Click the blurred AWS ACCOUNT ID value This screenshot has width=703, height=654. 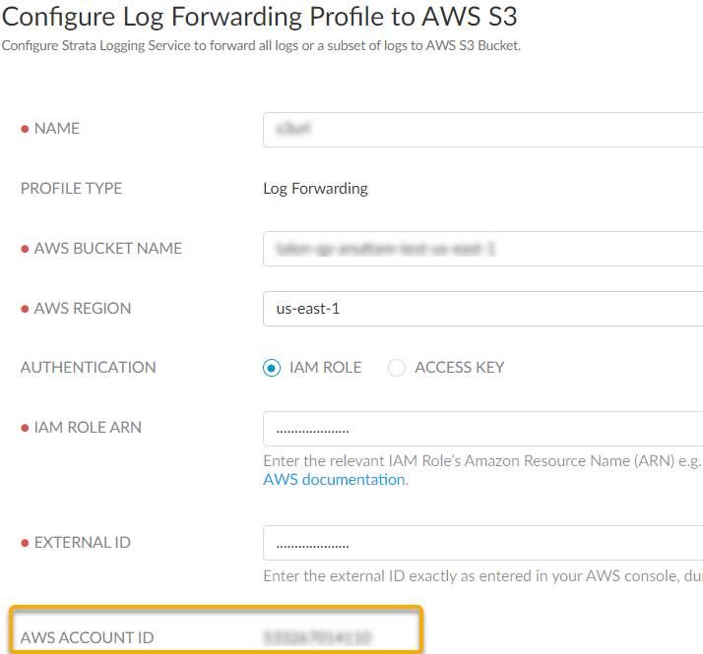click(x=317, y=638)
